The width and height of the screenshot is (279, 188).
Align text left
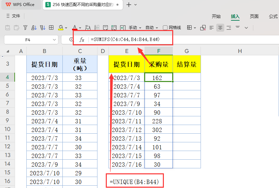tap(211, 28)
